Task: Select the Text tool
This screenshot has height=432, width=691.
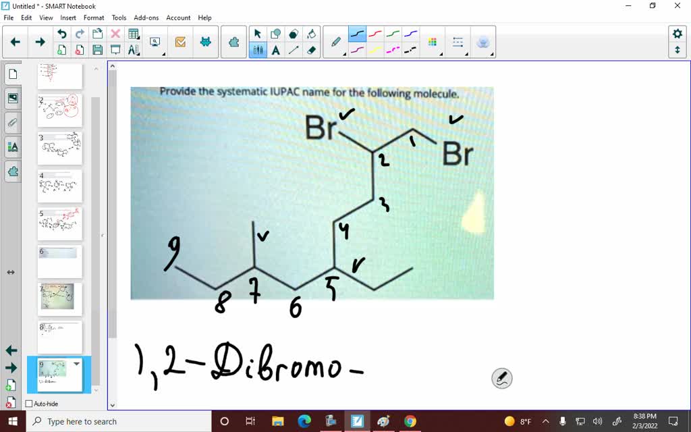Action: [276, 49]
